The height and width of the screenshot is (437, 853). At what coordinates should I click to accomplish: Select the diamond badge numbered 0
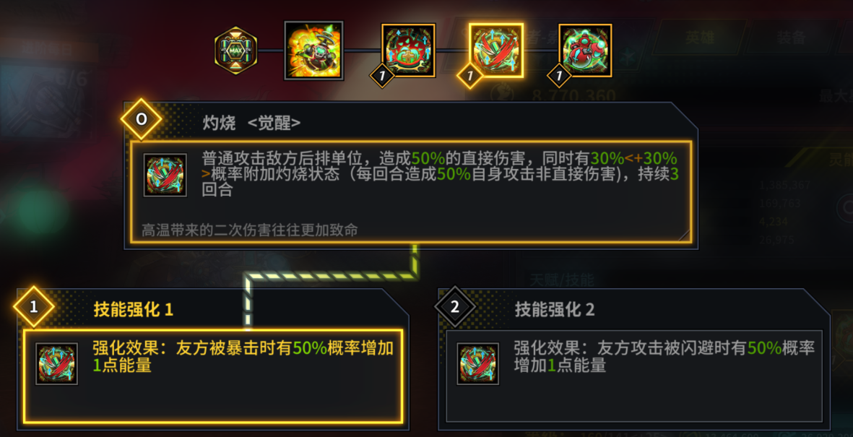pyautogui.click(x=141, y=119)
